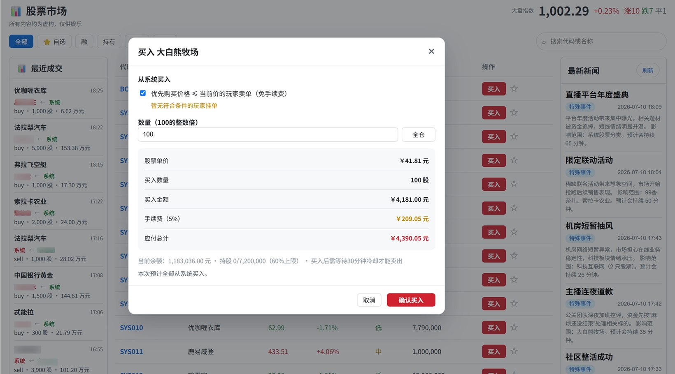Click the 搜索代码或名称 search field
This screenshot has height=374, width=675.
[x=601, y=42]
